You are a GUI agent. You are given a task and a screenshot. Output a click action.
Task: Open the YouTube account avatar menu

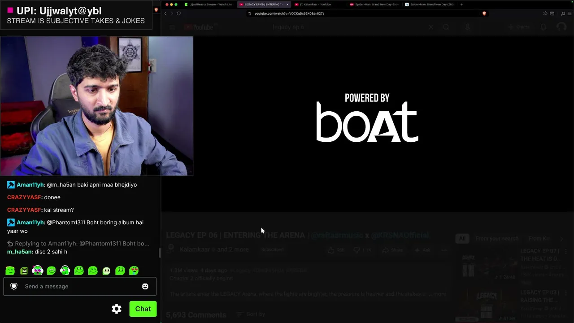[561, 27]
